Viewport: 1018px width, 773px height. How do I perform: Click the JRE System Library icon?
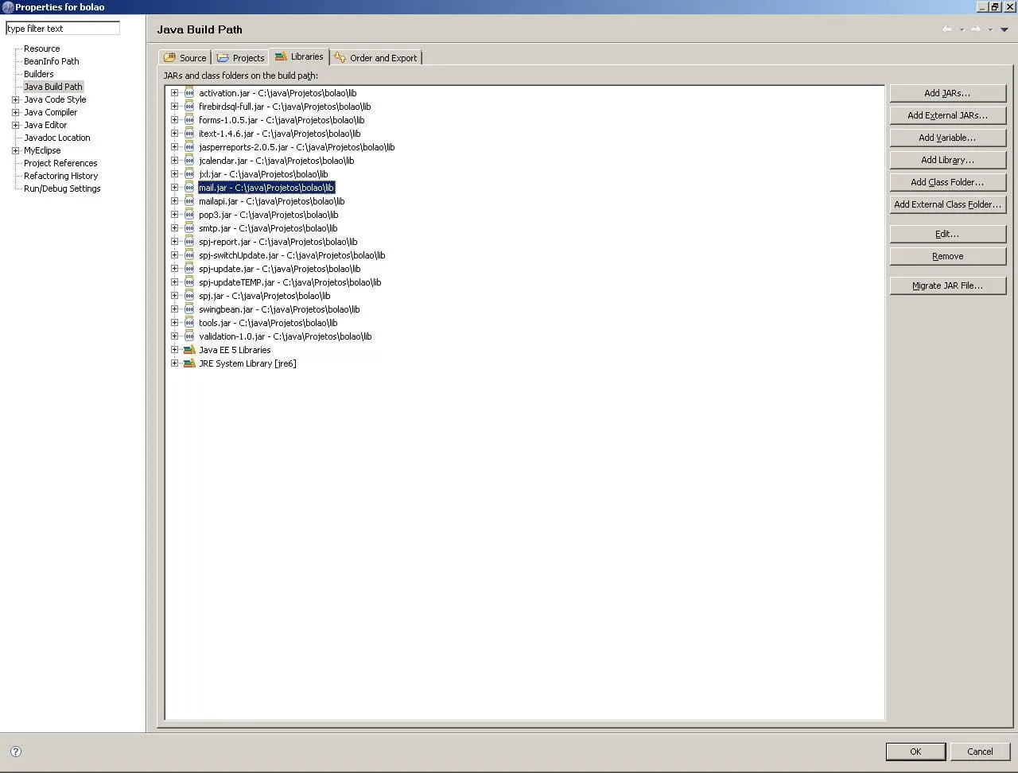[189, 363]
